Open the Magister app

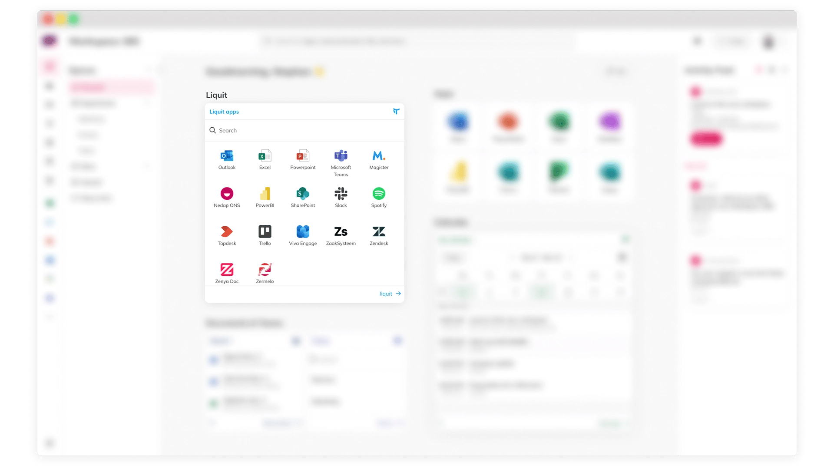[x=378, y=159]
